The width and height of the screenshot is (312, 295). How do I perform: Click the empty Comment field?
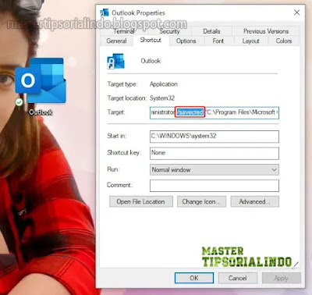click(x=214, y=186)
